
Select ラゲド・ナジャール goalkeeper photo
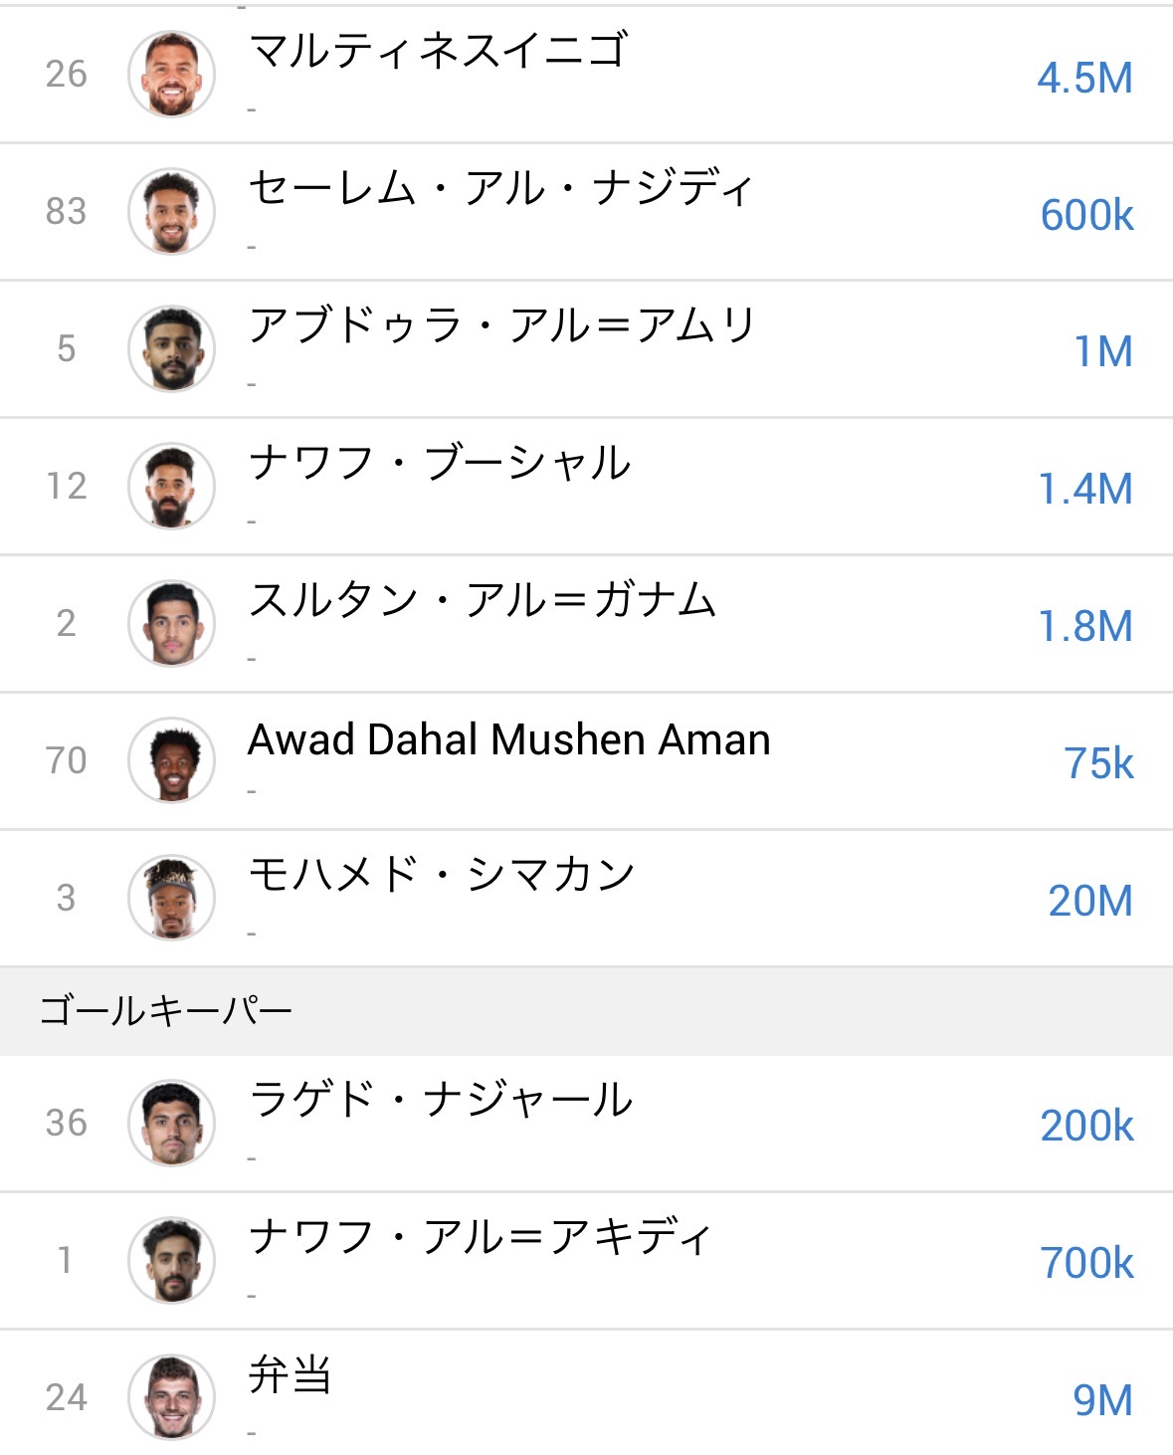tap(171, 1124)
